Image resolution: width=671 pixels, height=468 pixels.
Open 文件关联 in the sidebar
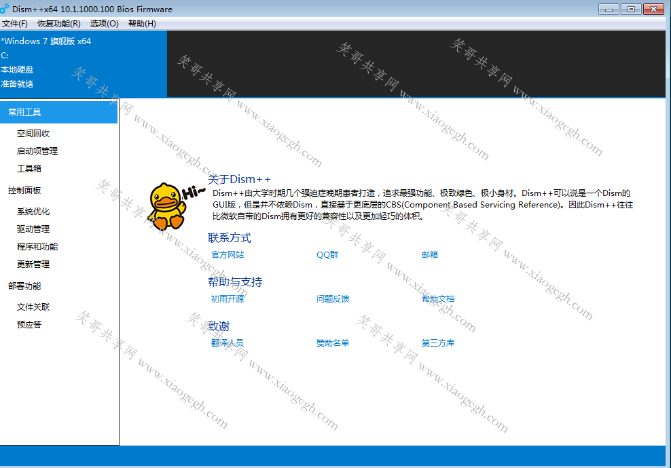point(33,307)
